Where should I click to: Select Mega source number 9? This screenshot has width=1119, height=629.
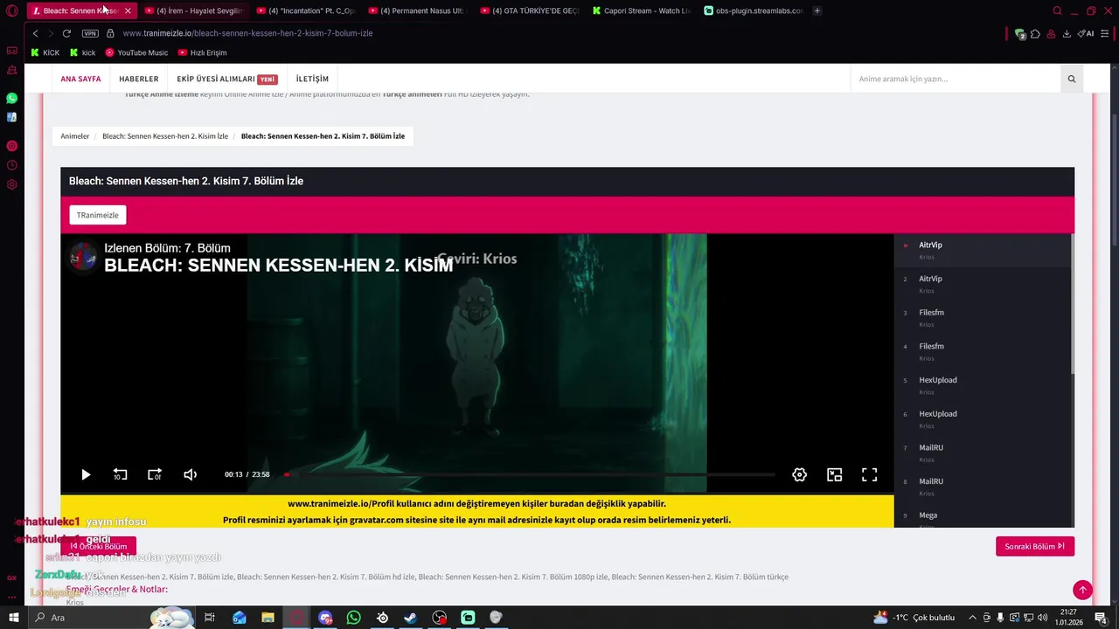[x=983, y=517]
